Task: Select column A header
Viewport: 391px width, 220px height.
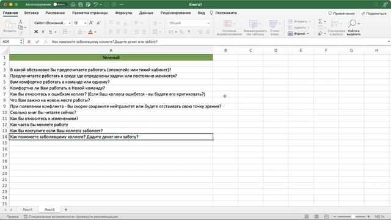Action: tap(111, 50)
